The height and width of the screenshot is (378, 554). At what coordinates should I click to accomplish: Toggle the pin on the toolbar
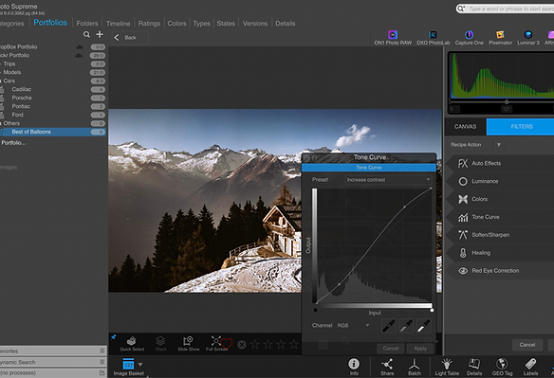coord(114,337)
